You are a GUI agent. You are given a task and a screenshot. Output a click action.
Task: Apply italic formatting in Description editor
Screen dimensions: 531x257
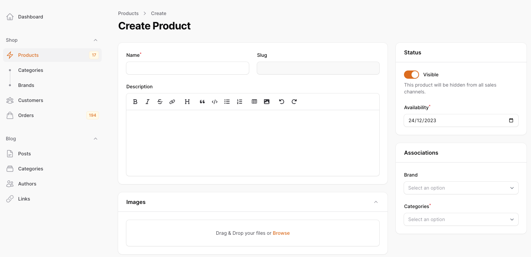pos(148,102)
